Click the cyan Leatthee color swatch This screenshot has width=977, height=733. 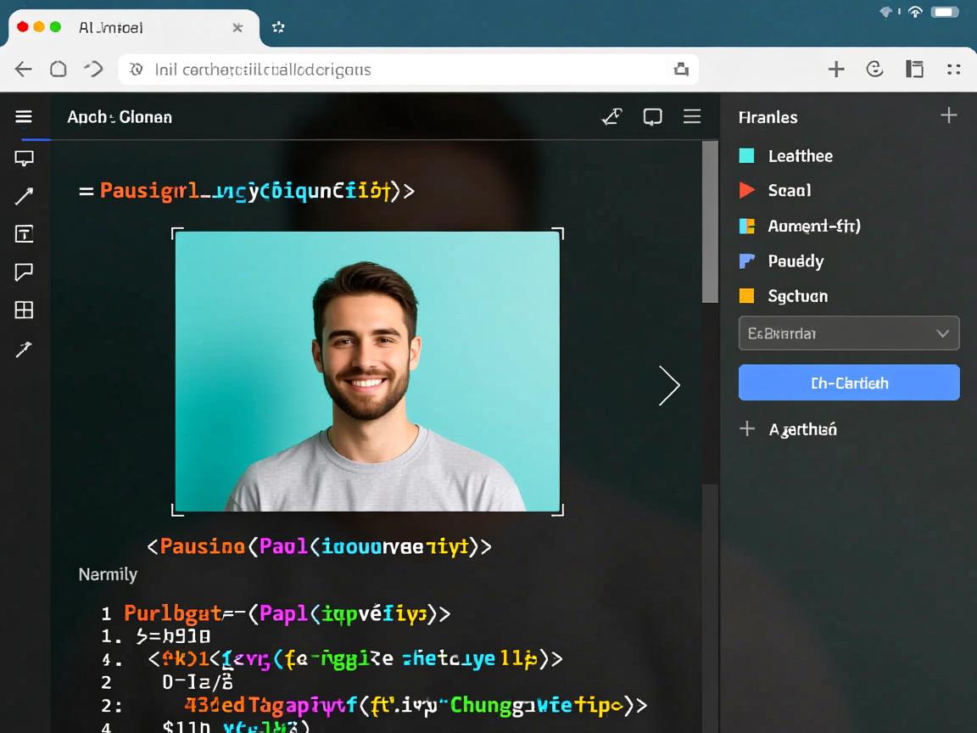[746, 156]
